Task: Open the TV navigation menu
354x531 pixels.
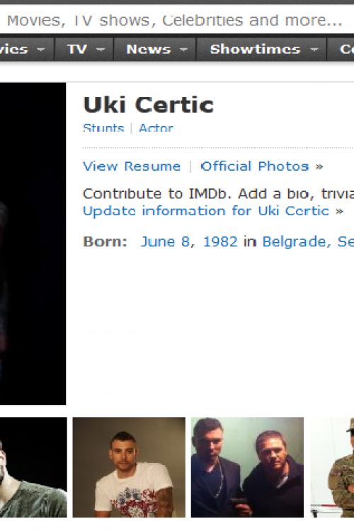Action: point(84,50)
